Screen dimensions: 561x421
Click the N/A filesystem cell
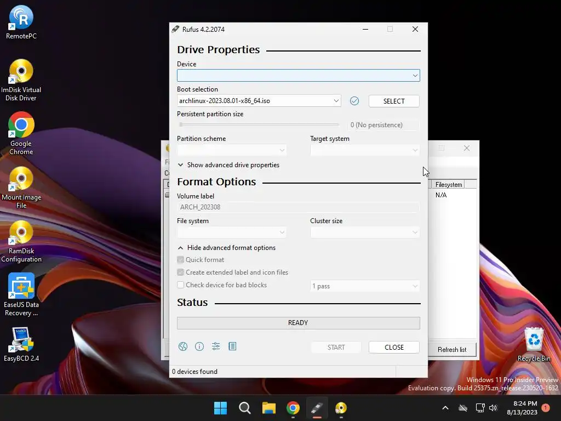pyautogui.click(x=441, y=195)
